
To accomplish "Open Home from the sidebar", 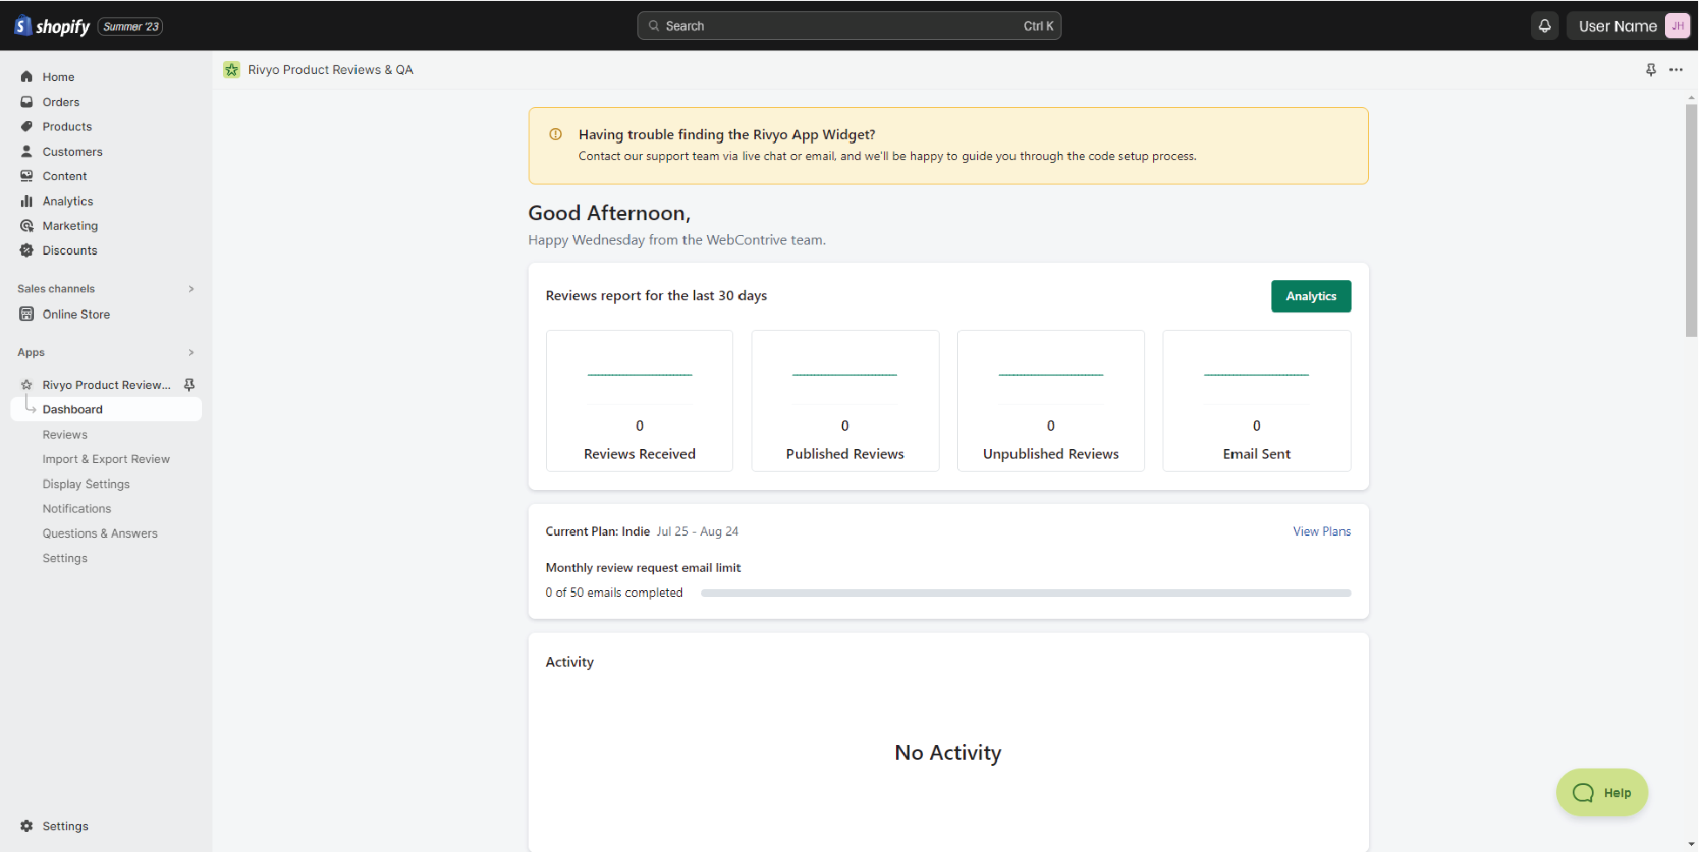I will click(58, 77).
